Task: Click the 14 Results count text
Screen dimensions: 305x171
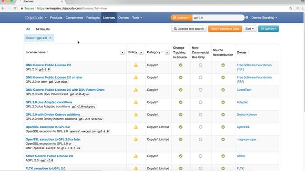Action: (42, 29)
